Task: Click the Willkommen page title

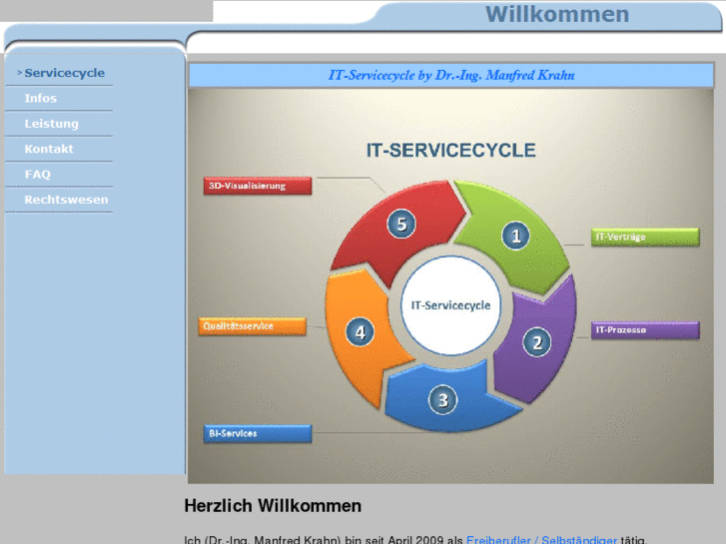Action: click(557, 14)
